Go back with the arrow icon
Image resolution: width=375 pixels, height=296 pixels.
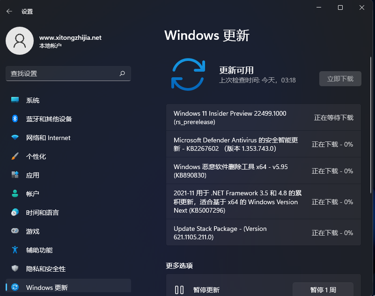pyautogui.click(x=9, y=11)
